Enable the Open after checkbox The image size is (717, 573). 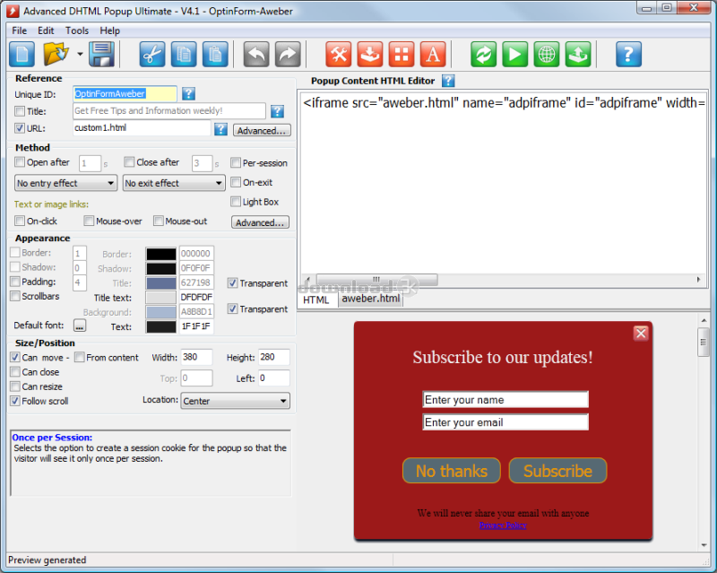click(20, 162)
